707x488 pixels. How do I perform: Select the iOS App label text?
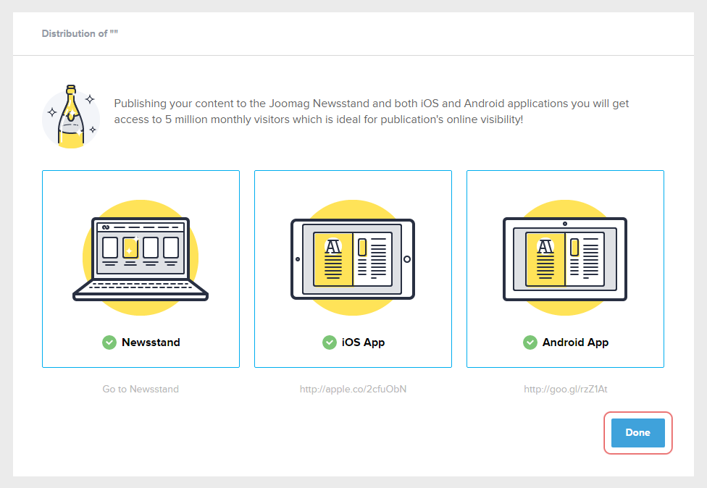click(363, 342)
